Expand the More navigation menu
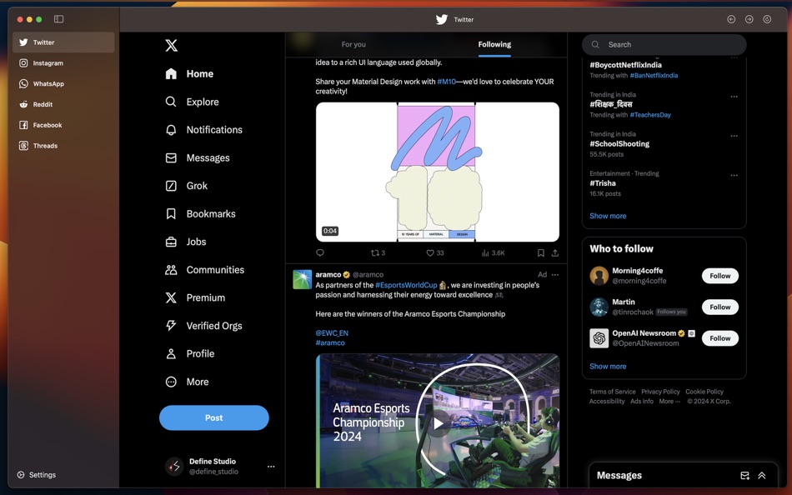The height and width of the screenshot is (495, 792). pos(187,382)
